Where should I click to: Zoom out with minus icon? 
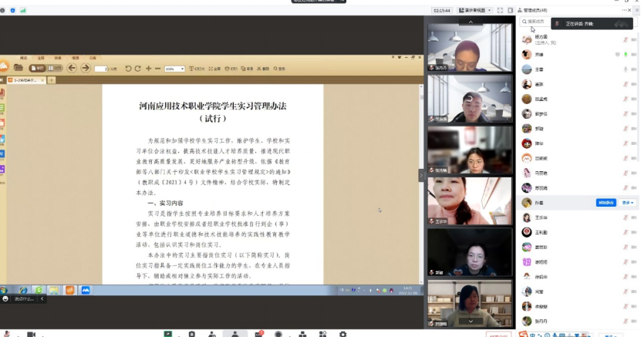click(157, 69)
